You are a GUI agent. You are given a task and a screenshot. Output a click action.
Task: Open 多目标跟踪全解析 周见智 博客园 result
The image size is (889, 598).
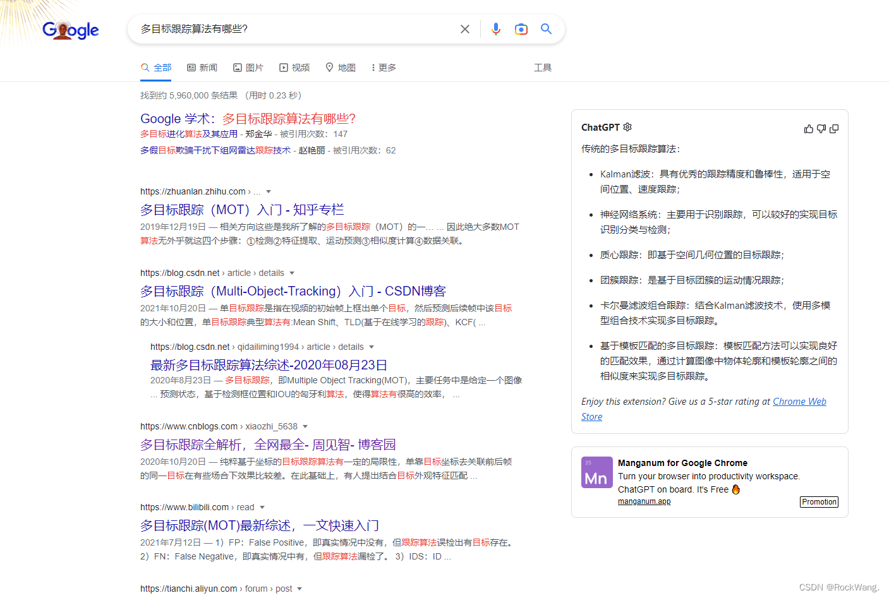coord(268,445)
